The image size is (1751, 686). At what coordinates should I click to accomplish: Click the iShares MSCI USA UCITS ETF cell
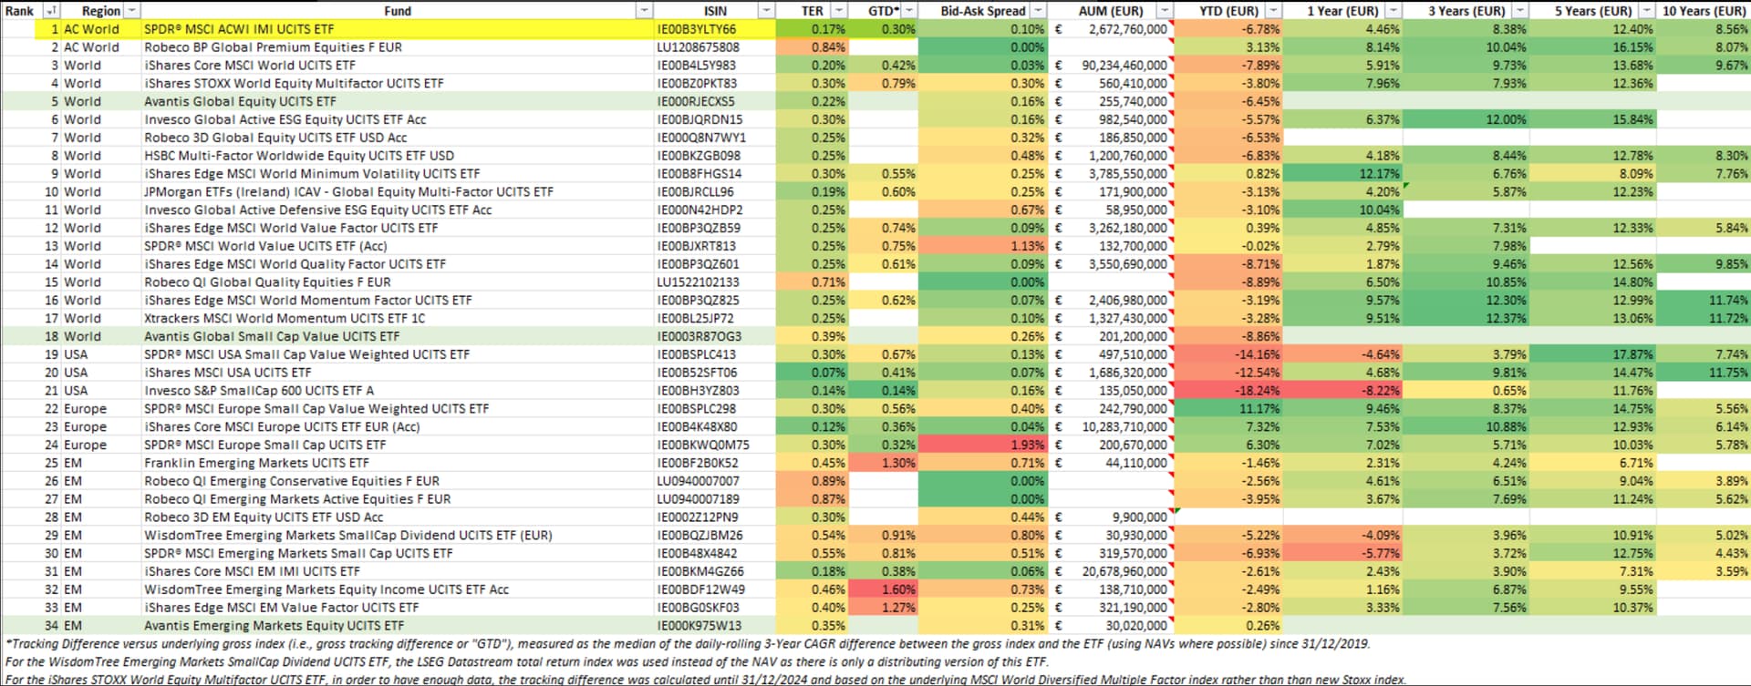tap(398, 373)
